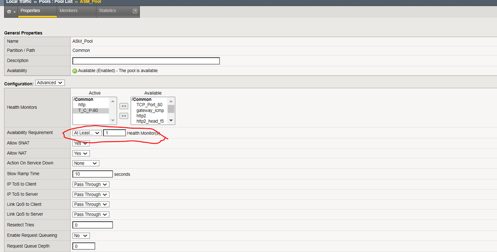
Task: Open the Allow SNAT dropdown
Action: [x=81, y=143]
